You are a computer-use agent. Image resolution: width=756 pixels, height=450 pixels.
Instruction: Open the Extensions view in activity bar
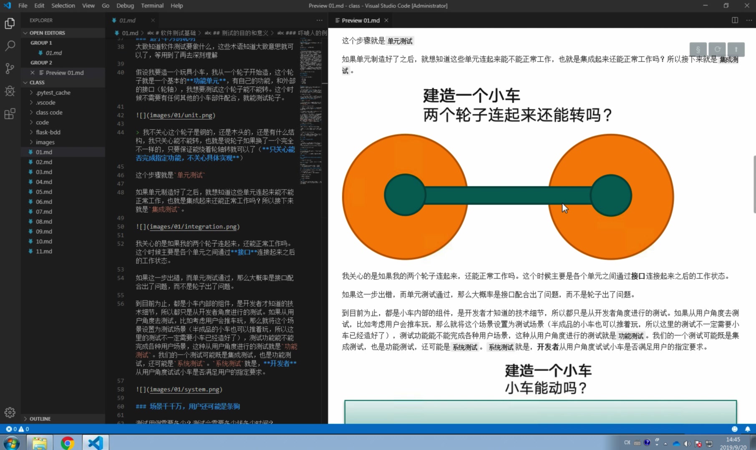pyautogui.click(x=10, y=113)
